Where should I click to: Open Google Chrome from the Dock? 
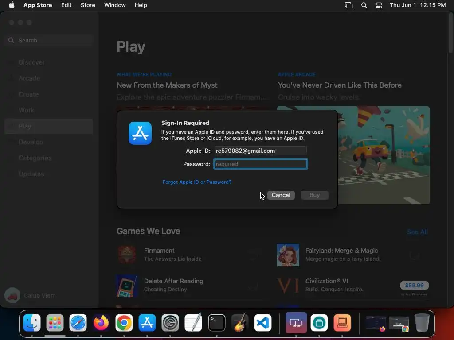[x=124, y=323]
